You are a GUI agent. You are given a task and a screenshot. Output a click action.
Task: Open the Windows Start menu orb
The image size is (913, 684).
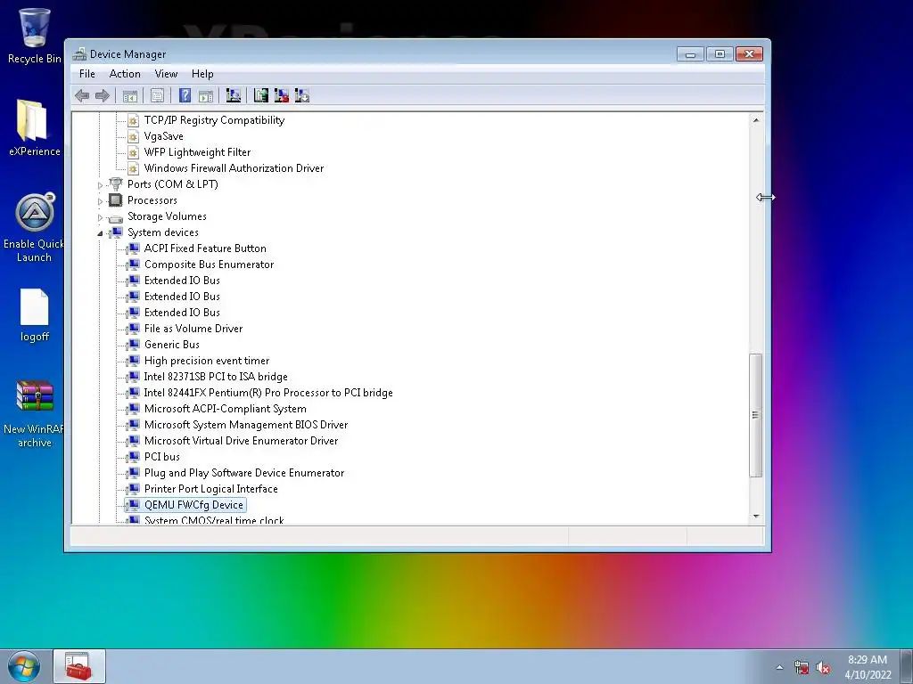tap(24, 666)
